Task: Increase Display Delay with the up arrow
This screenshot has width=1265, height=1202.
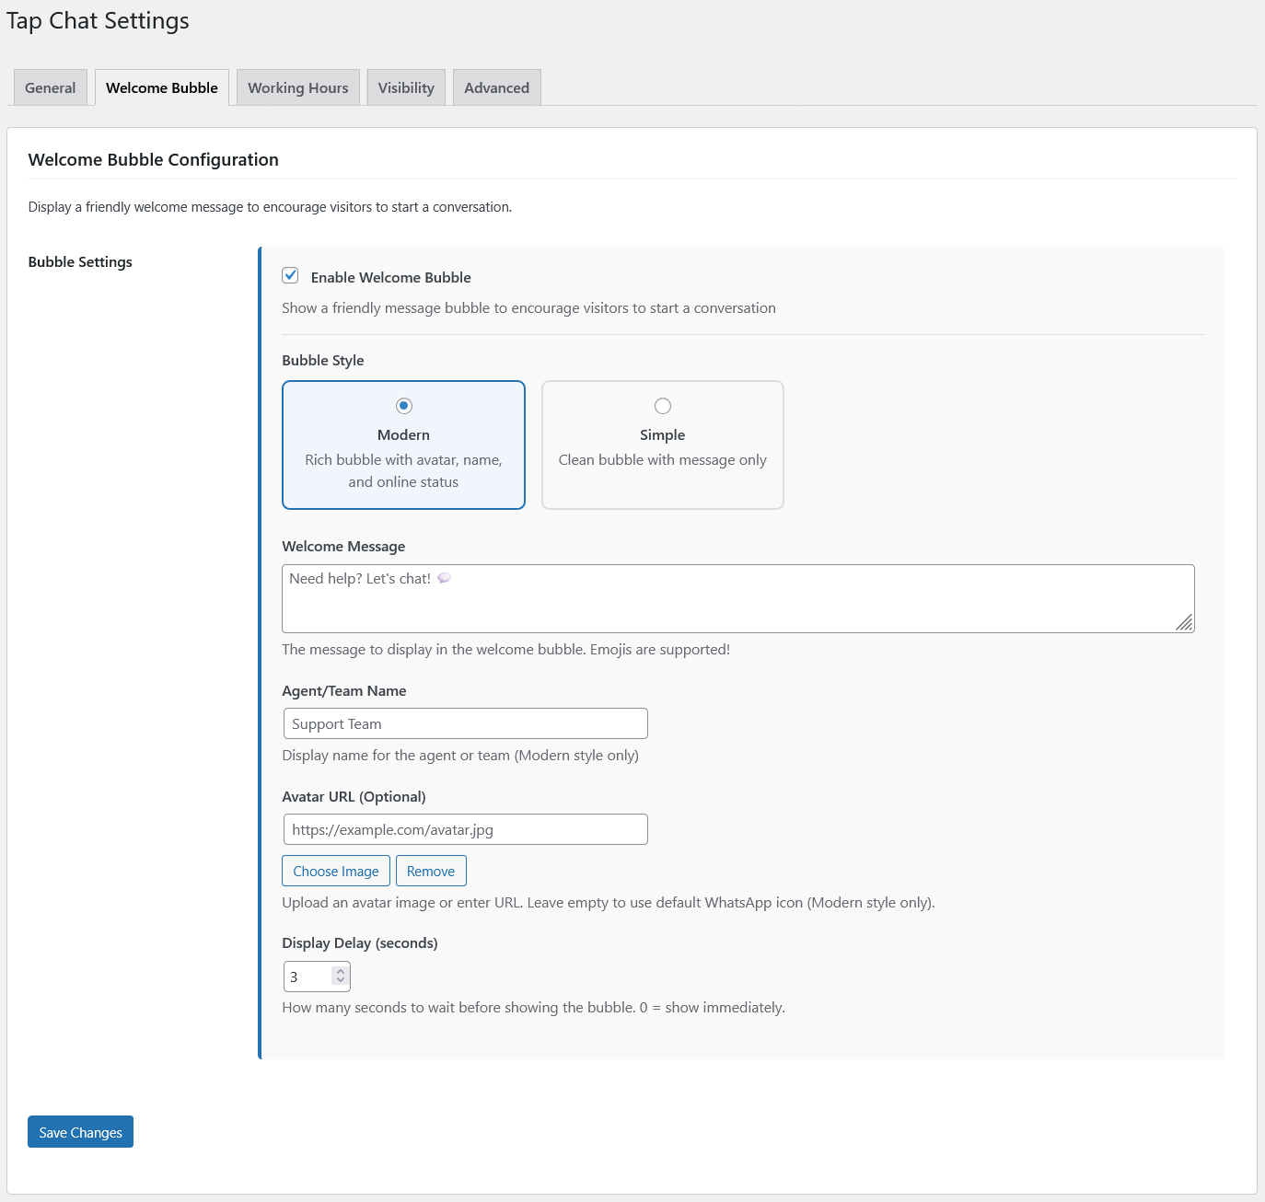Action: click(341, 970)
